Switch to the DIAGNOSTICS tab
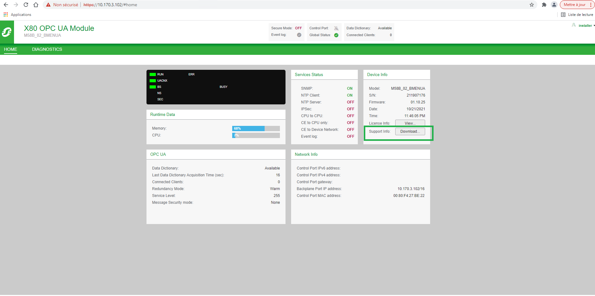595x296 pixels. click(x=47, y=49)
